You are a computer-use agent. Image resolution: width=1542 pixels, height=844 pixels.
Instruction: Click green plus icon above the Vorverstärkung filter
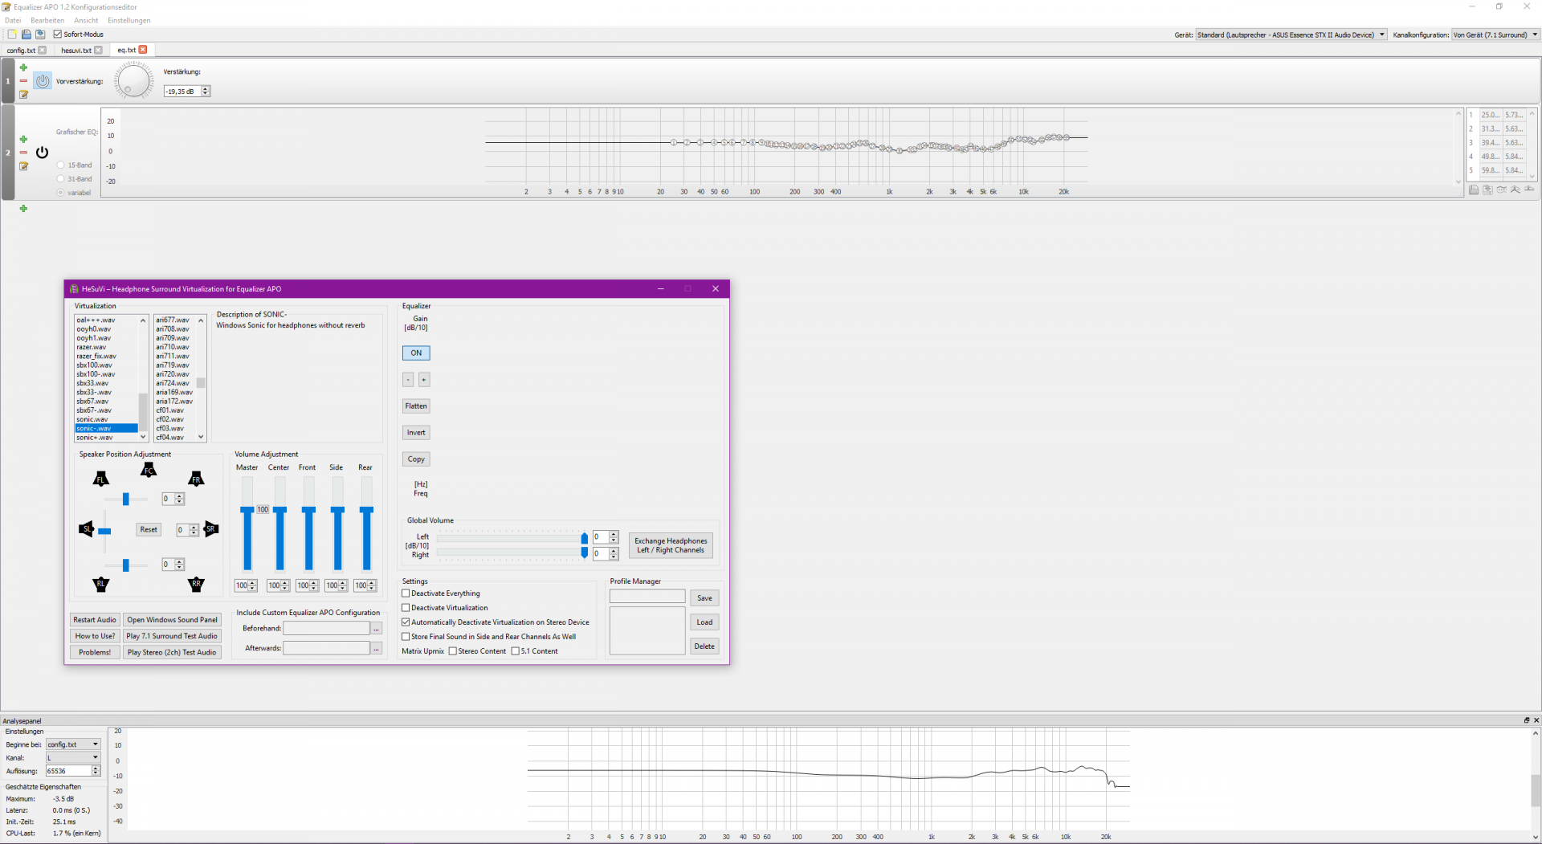pyautogui.click(x=23, y=67)
